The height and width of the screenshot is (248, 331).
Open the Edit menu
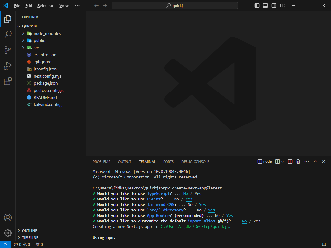coord(29,6)
